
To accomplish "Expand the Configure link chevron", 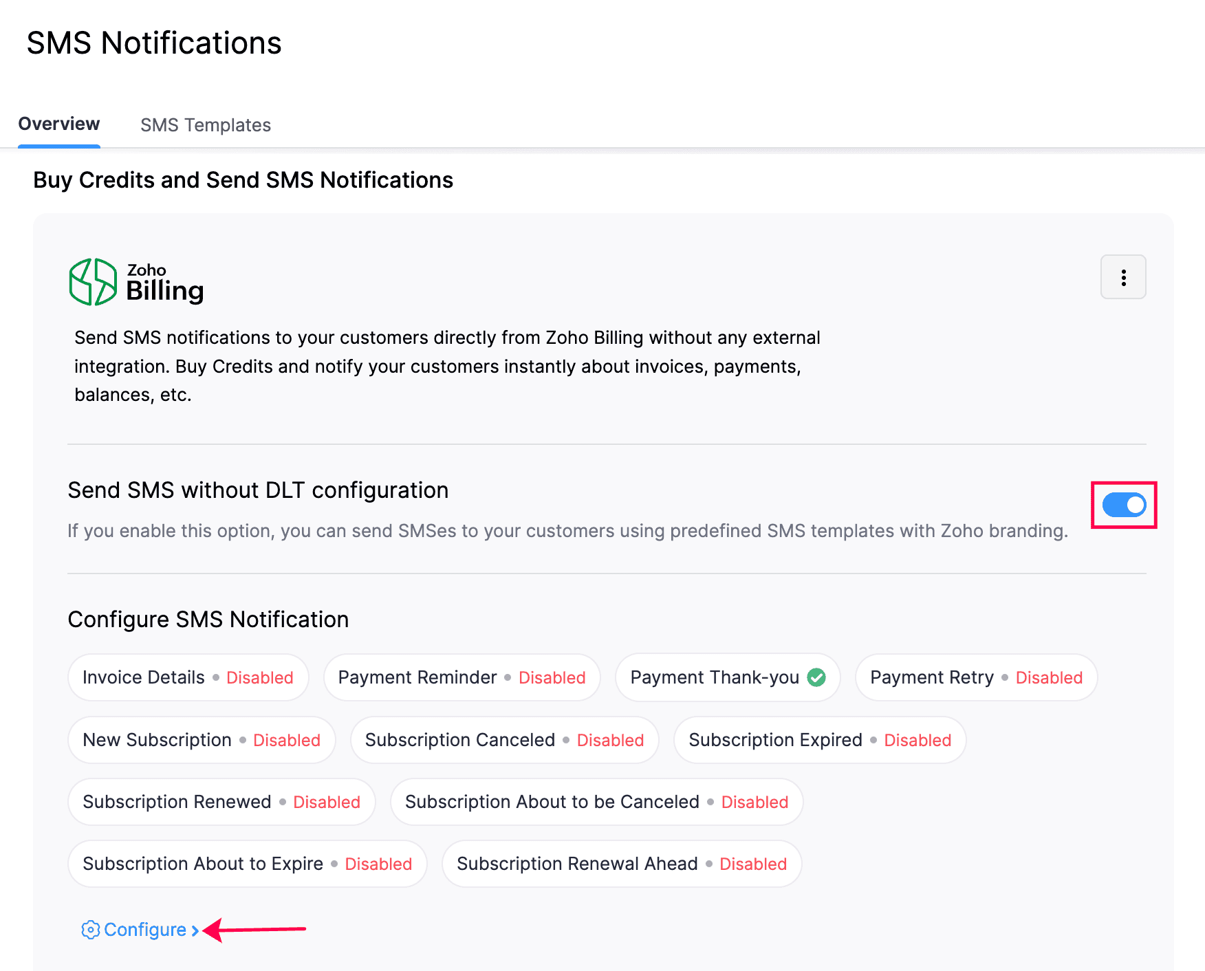I will [196, 930].
